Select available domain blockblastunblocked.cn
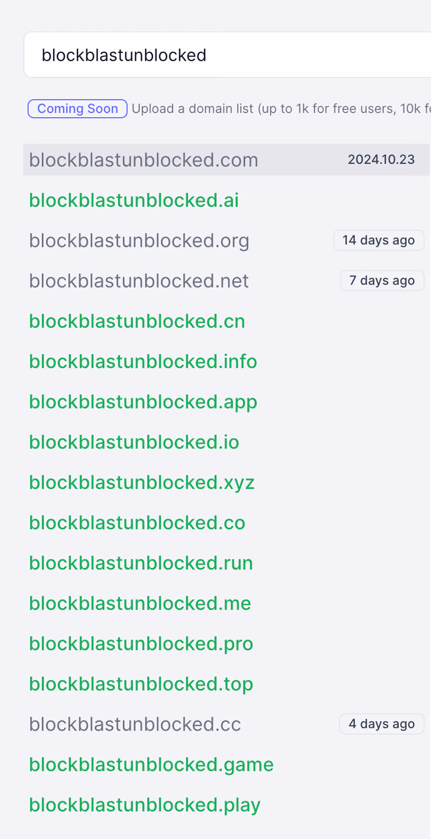This screenshot has width=431, height=839. (137, 321)
